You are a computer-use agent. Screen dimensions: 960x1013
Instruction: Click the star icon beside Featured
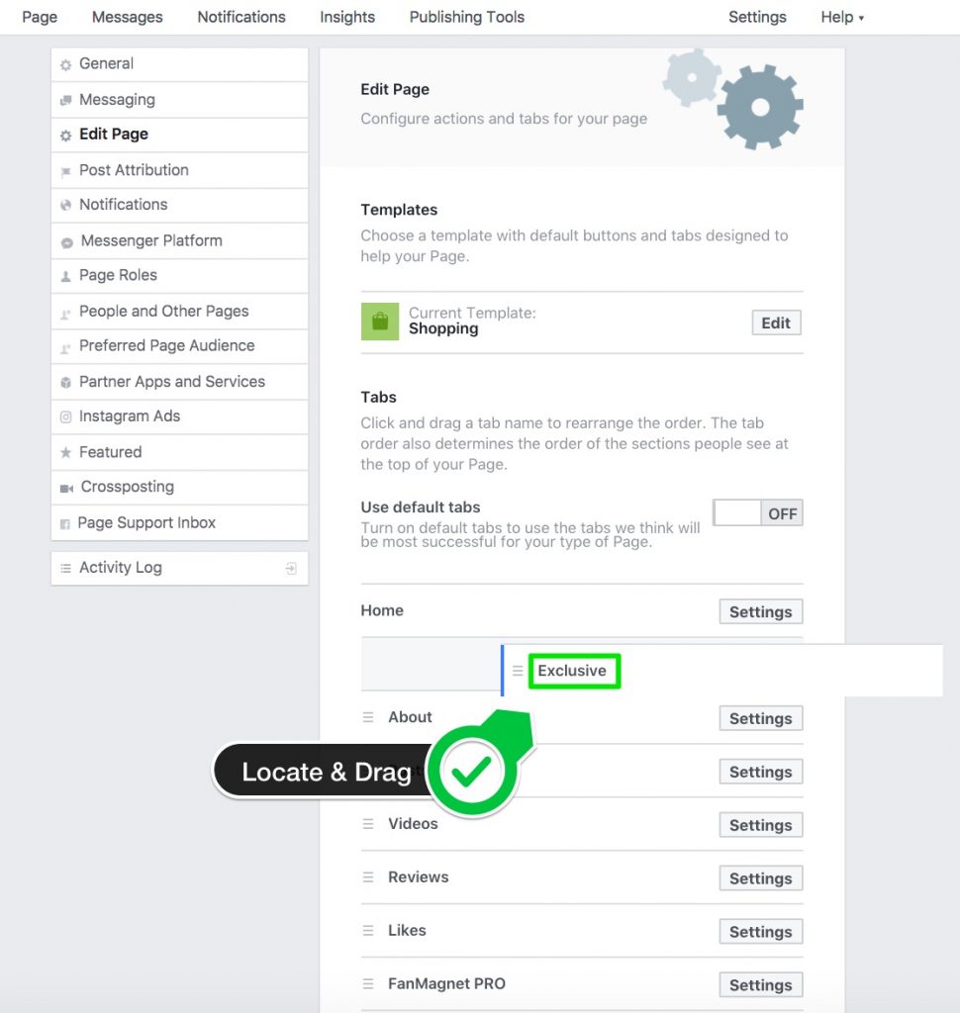point(65,452)
